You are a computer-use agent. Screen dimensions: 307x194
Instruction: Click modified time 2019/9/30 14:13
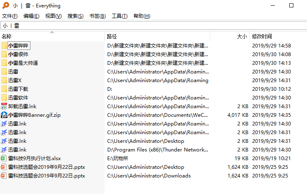[272, 63]
